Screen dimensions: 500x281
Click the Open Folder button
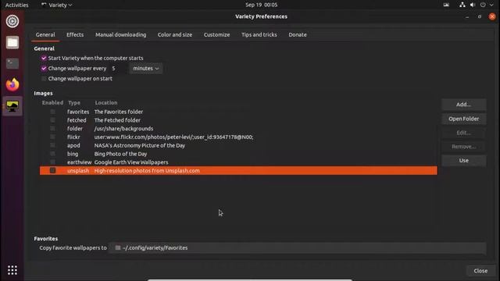pos(463,119)
